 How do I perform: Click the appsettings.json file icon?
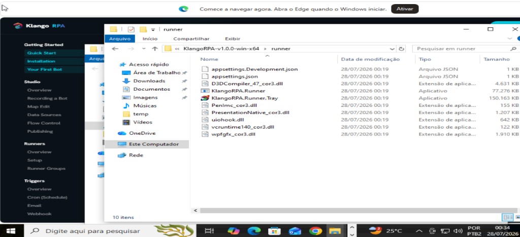[205, 76]
